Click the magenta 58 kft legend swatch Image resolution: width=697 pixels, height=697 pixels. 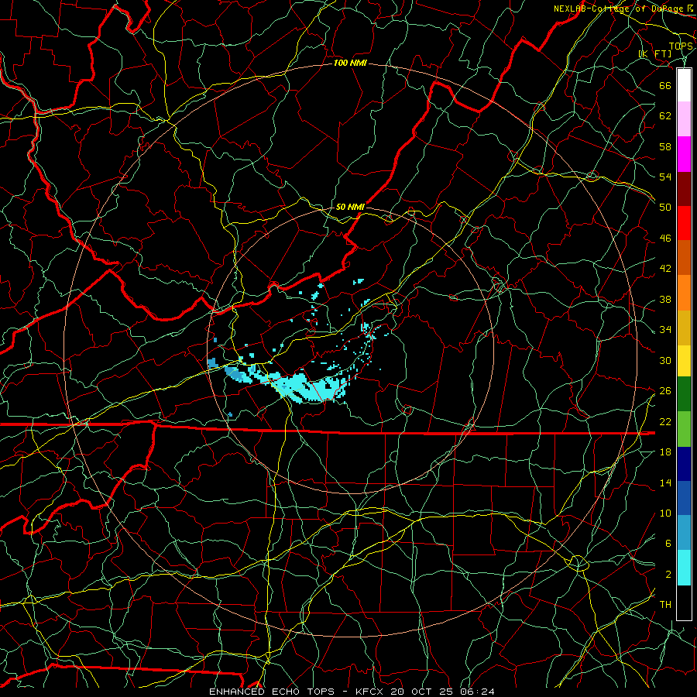click(x=684, y=154)
